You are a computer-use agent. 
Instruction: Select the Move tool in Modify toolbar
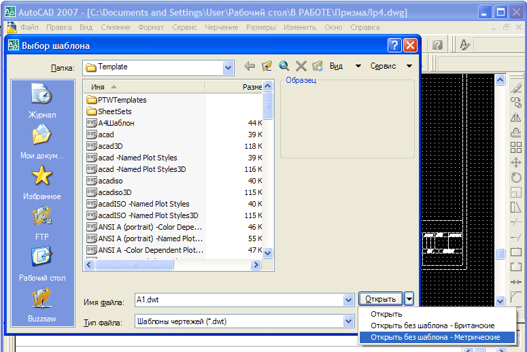pyautogui.click(x=516, y=162)
